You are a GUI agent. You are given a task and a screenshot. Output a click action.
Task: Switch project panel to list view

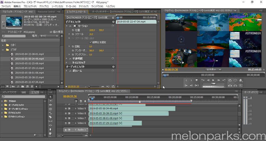point(3,86)
